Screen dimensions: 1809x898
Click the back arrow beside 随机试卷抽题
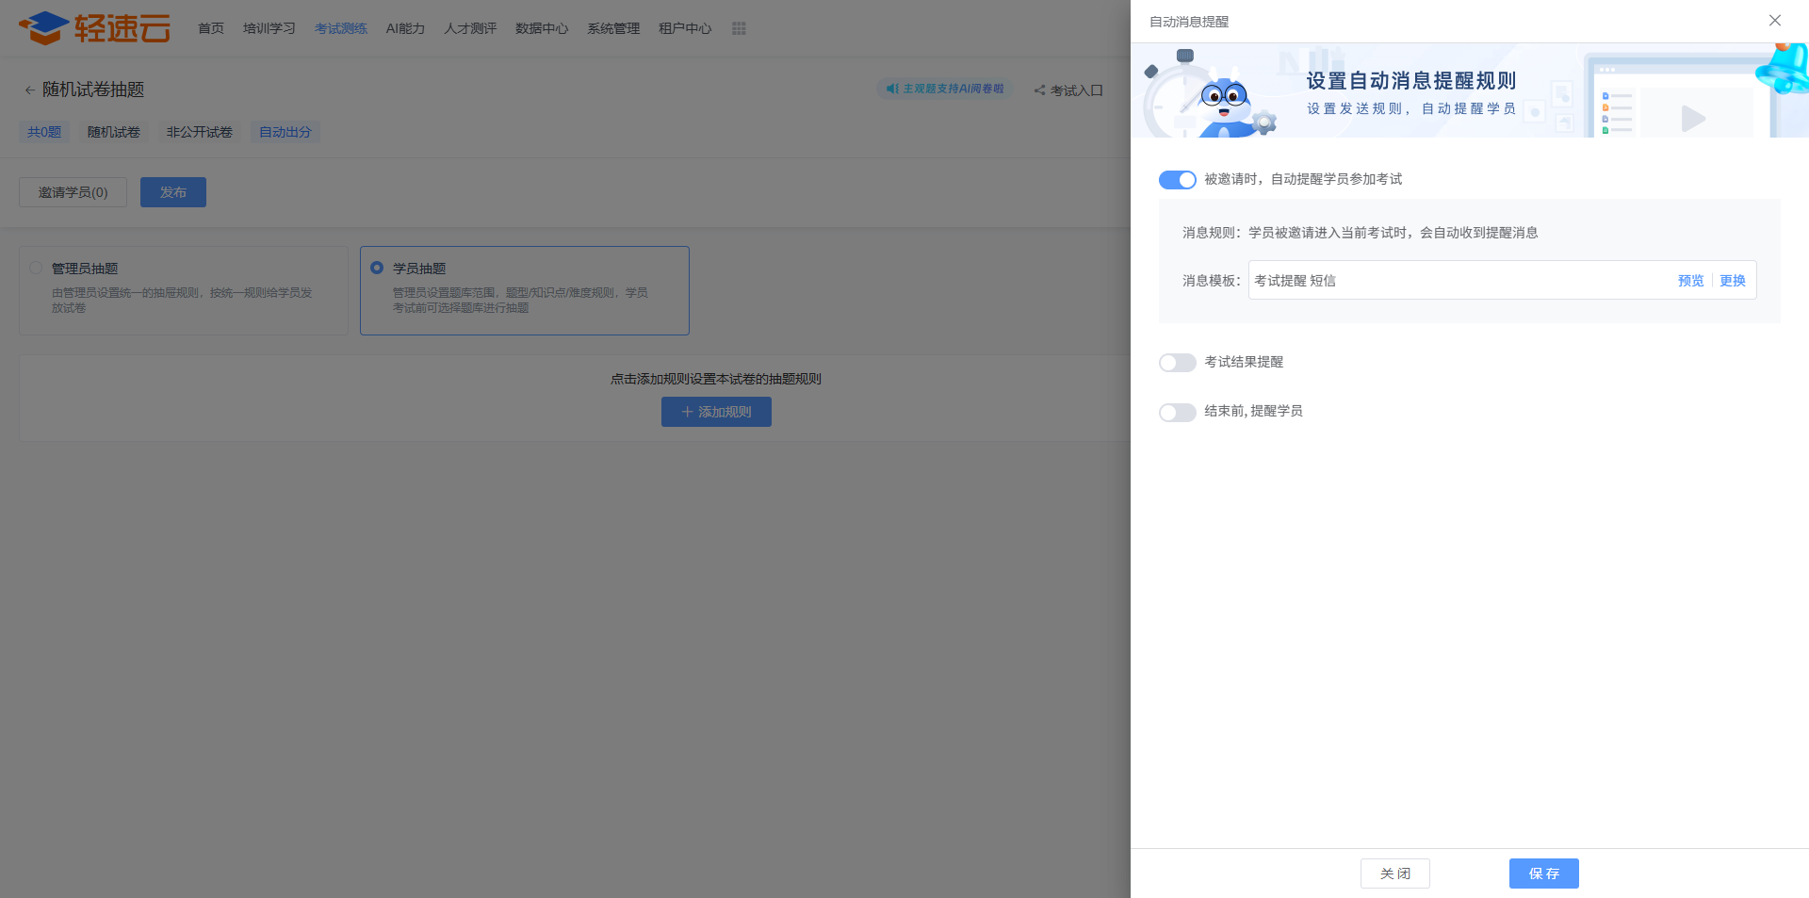(29, 90)
